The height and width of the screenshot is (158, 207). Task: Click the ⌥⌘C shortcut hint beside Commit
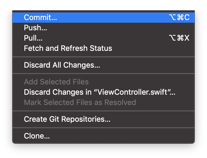(x=179, y=17)
